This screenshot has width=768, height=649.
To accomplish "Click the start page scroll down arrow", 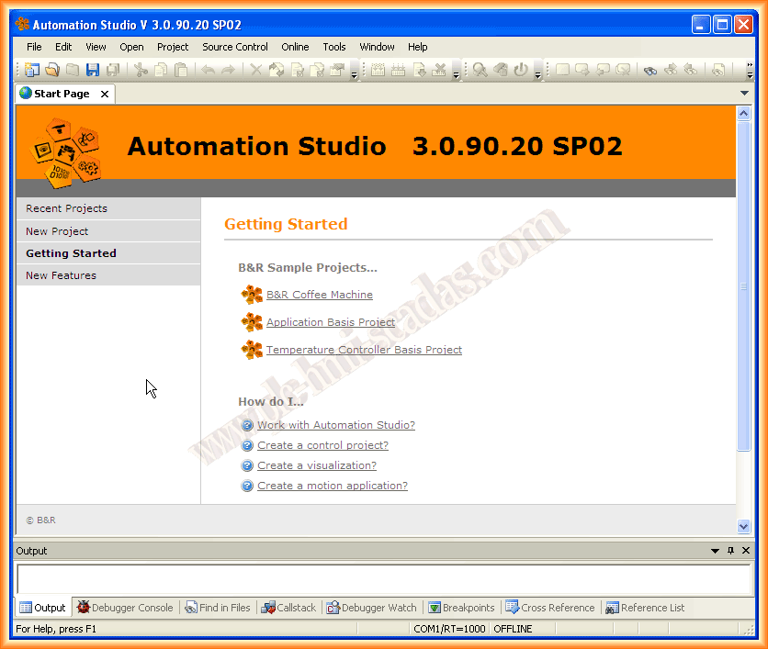I will pos(744,526).
